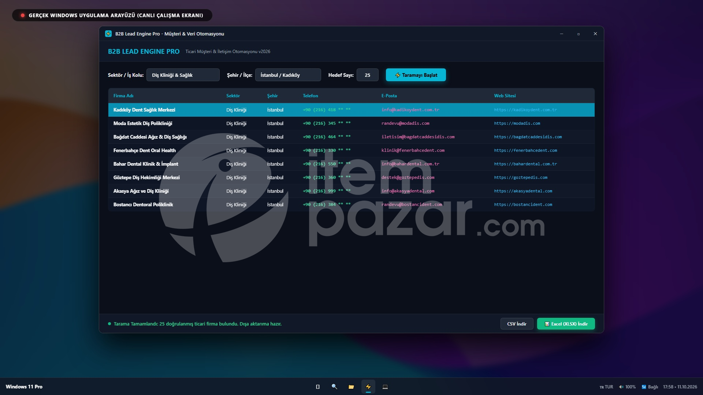The height and width of the screenshot is (395, 703).
Task: Export using Excel (XLSX) İndir button
Action: (x=566, y=324)
